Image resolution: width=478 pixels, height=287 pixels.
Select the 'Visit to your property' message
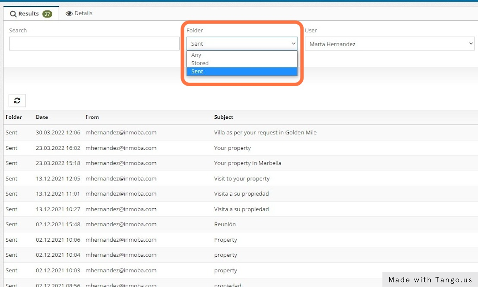(242, 178)
